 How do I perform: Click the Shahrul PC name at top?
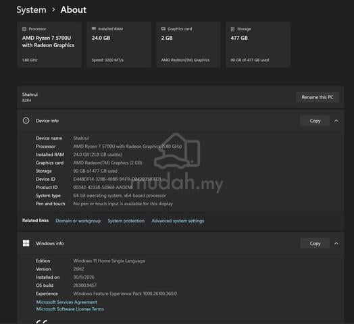(x=30, y=94)
